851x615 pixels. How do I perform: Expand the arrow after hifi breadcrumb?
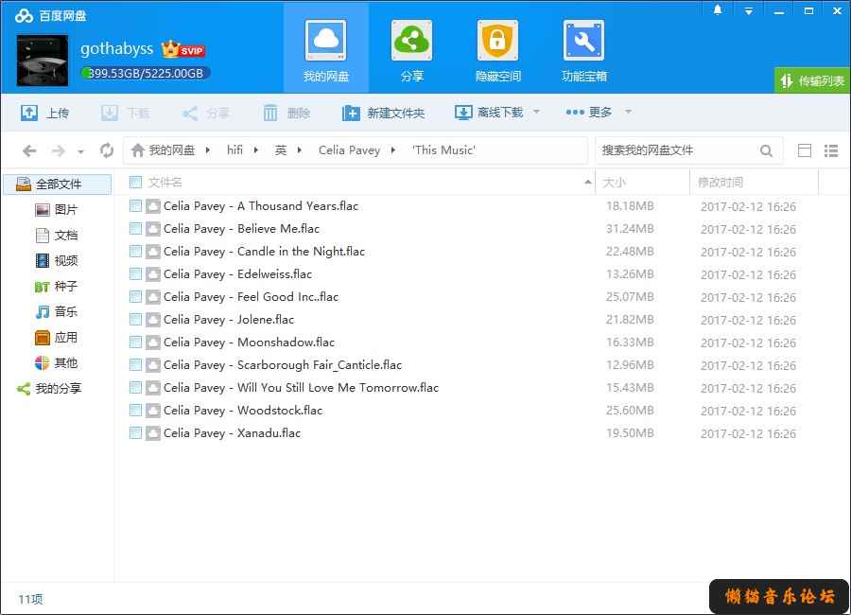click(x=255, y=149)
